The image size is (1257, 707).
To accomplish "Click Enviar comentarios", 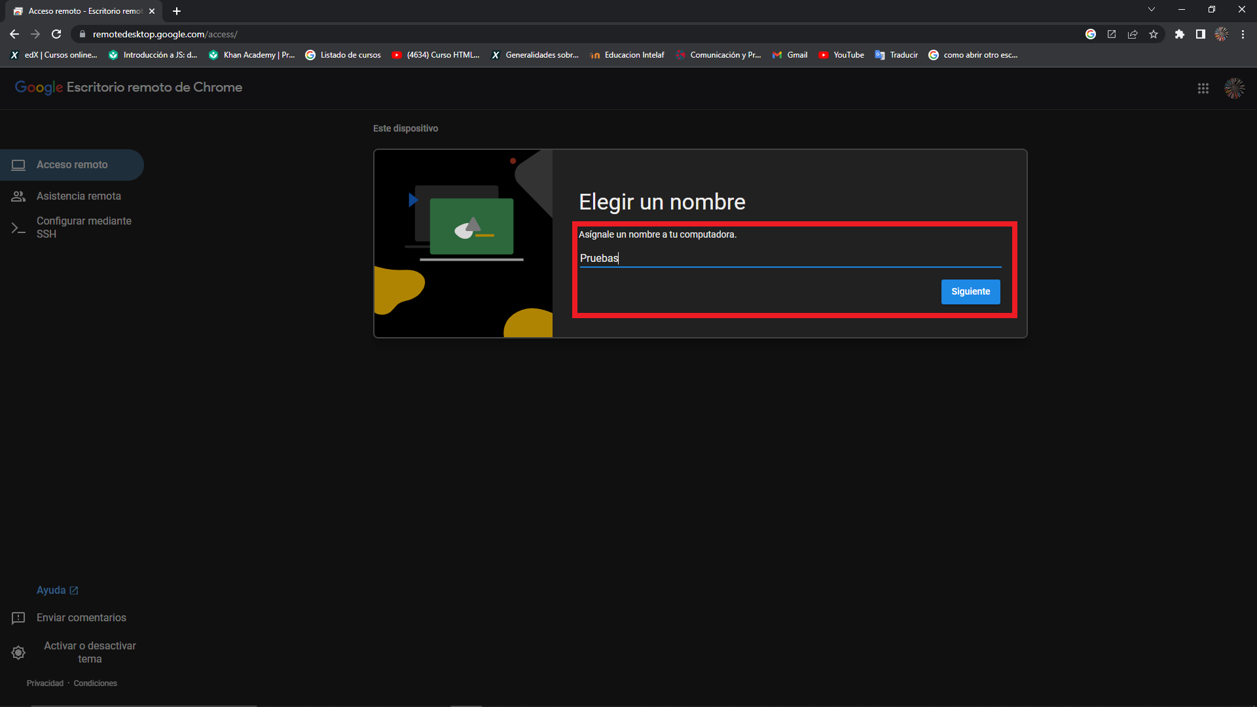I will point(81,617).
